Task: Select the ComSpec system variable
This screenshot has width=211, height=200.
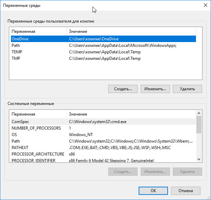Action: pos(103,122)
